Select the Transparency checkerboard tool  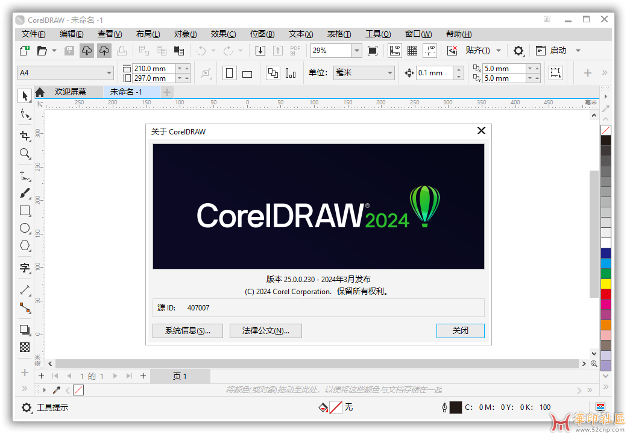tap(25, 347)
